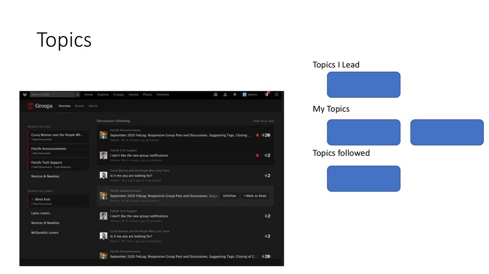Open the McDonalds Lovers group

coord(44,232)
